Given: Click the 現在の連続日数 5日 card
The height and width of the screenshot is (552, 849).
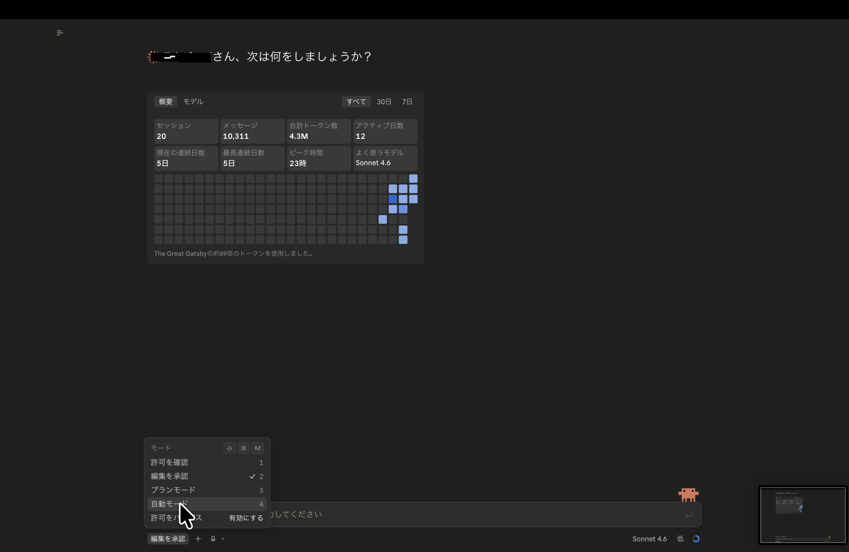Looking at the screenshot, I should pyautogui.click(x=186, y=158).
